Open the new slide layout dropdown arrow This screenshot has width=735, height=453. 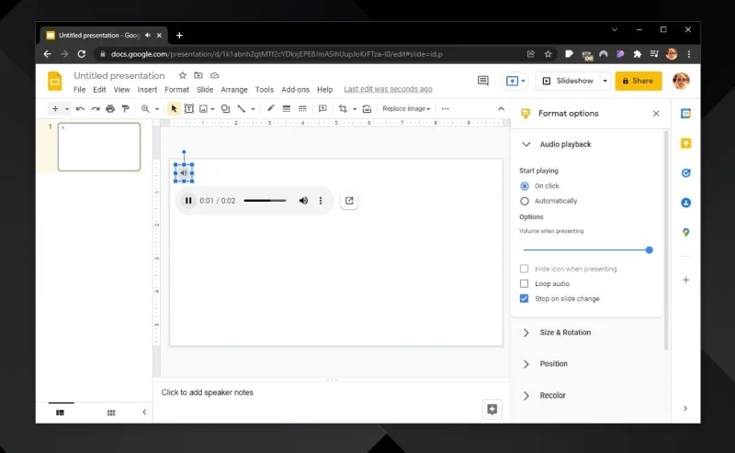point(67,109)
